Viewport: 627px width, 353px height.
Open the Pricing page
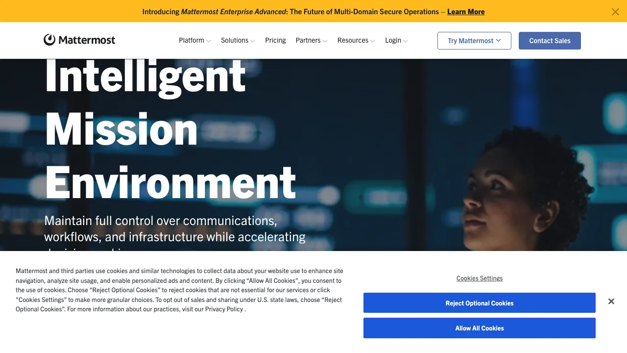(275, 40)
